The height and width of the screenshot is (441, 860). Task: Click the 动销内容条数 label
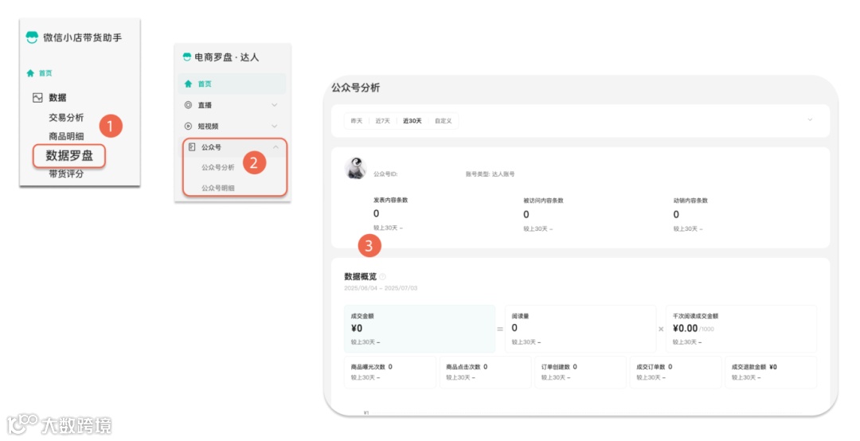(x=690, y=201)
